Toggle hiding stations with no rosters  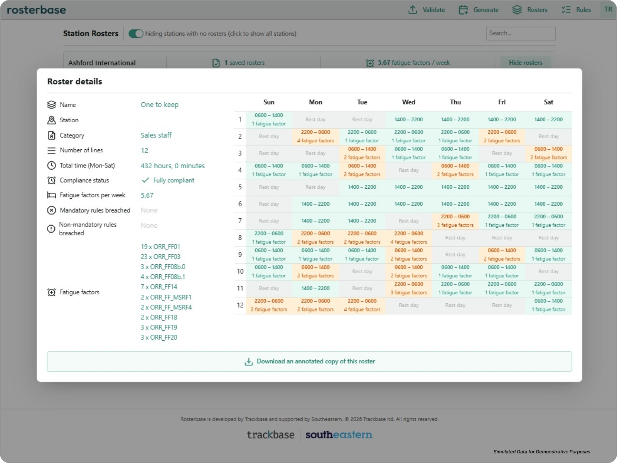tap(136, 34)
